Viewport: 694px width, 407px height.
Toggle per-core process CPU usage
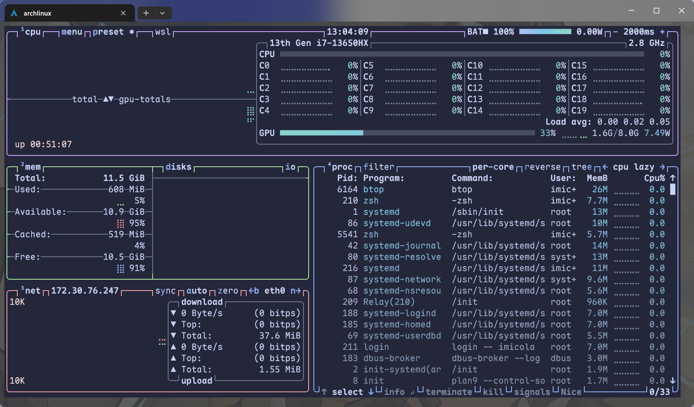tap(493, 167)
